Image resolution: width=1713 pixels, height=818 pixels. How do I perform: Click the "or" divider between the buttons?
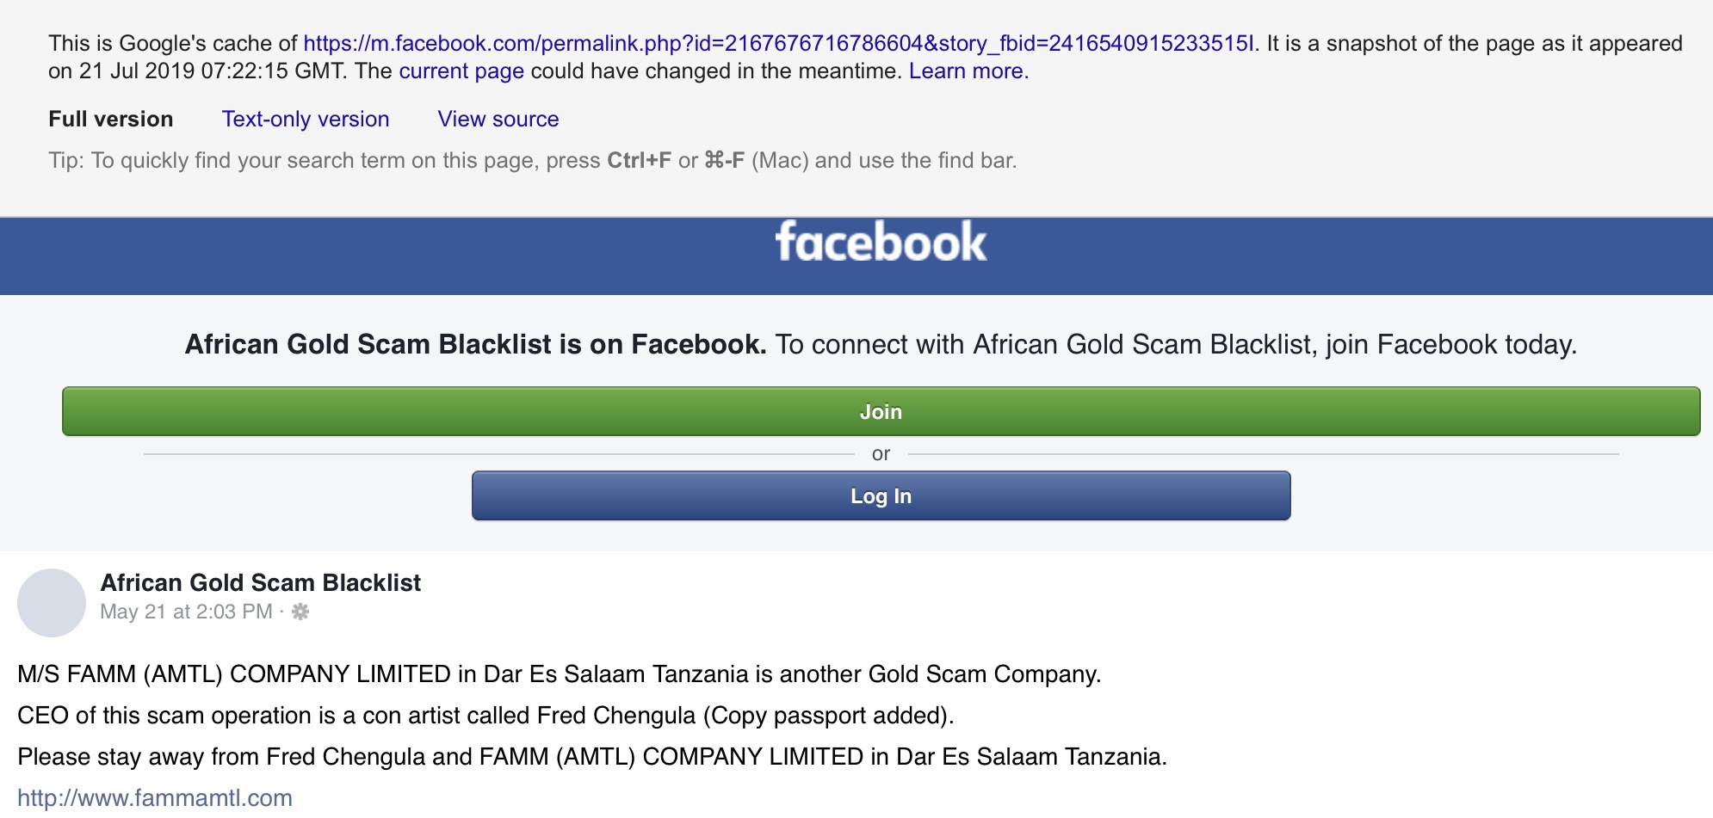tap(881, 454)
